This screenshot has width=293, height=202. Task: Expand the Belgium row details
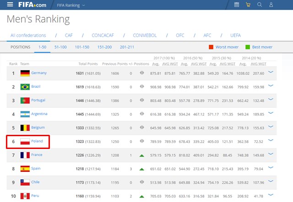tap(271, 126)
